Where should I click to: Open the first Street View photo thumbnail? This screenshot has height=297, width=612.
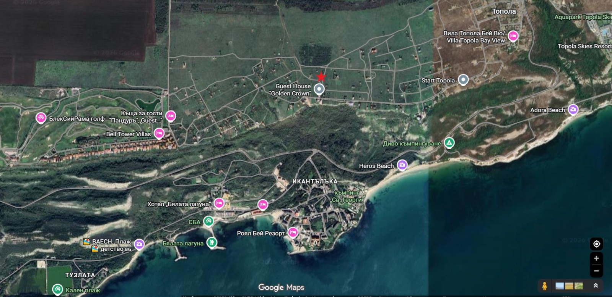560,286
